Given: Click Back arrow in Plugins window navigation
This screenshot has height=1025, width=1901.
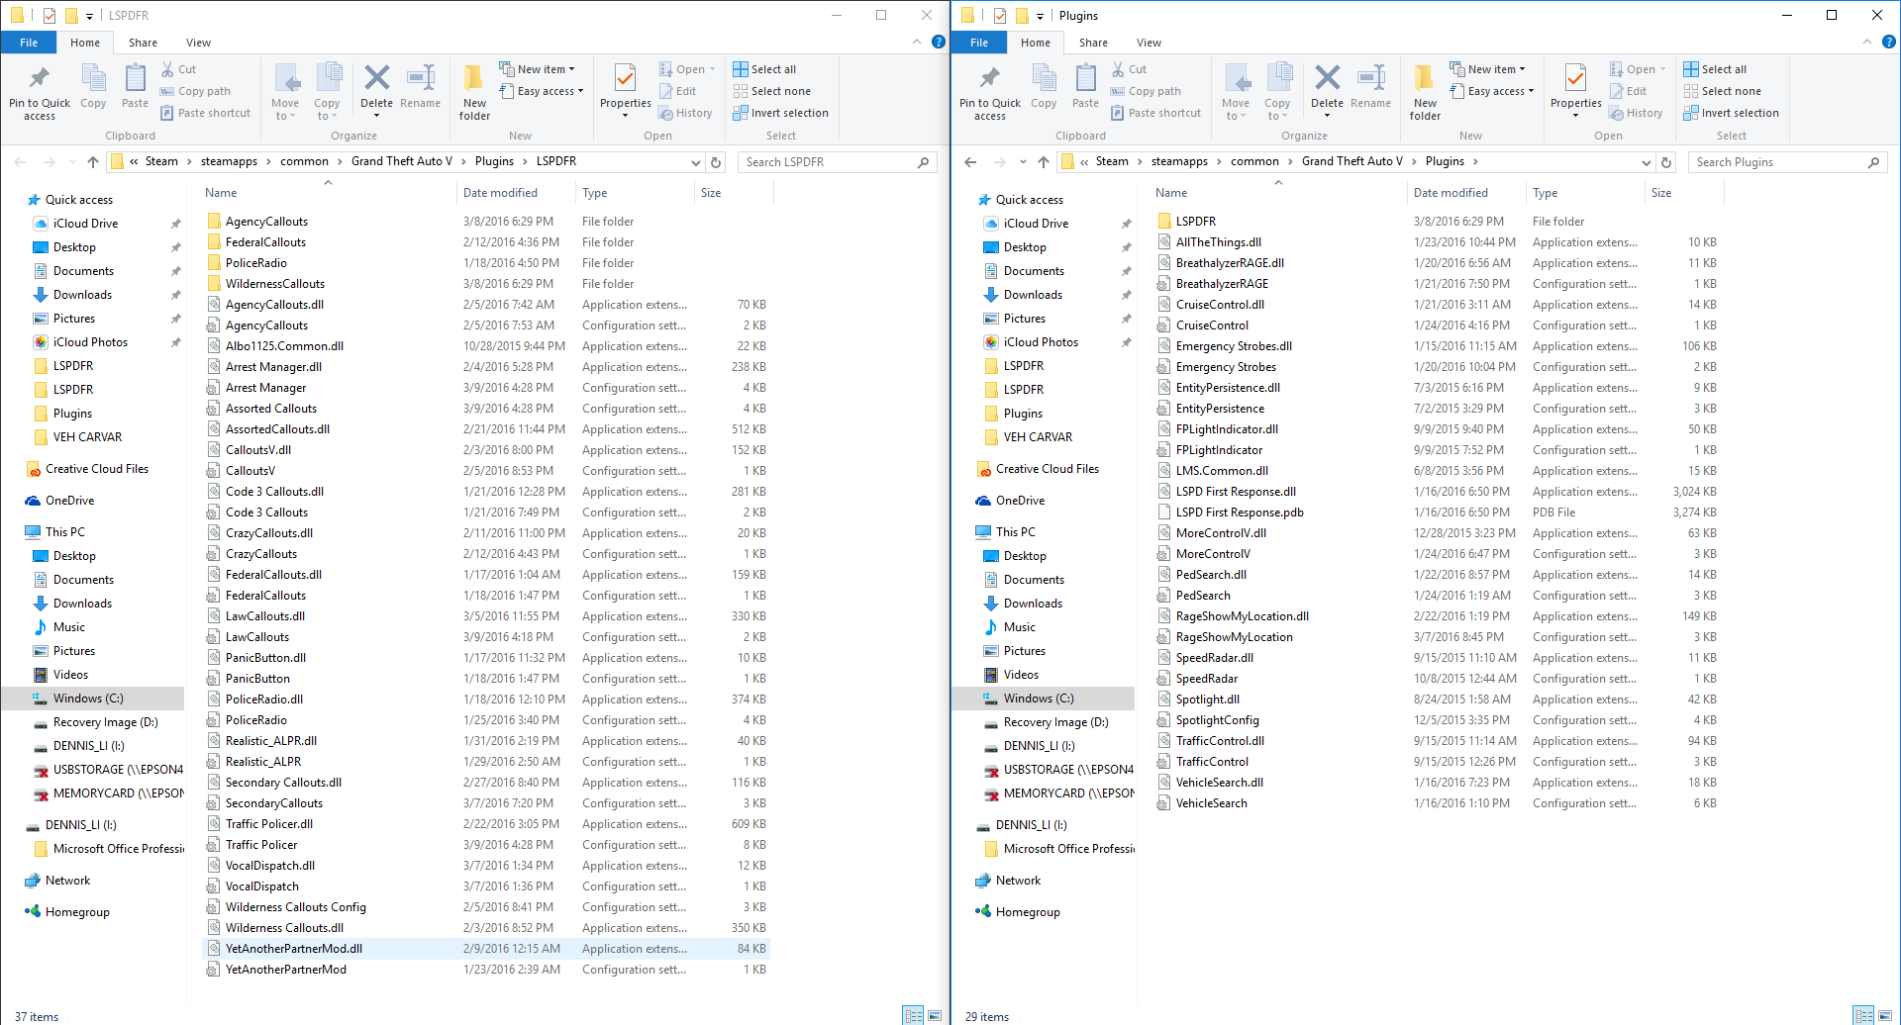Looking at the screenshot, I should [x=970, y=162].
